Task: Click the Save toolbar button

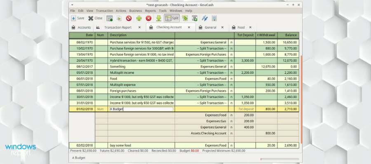Action: (x=78, y=18)
